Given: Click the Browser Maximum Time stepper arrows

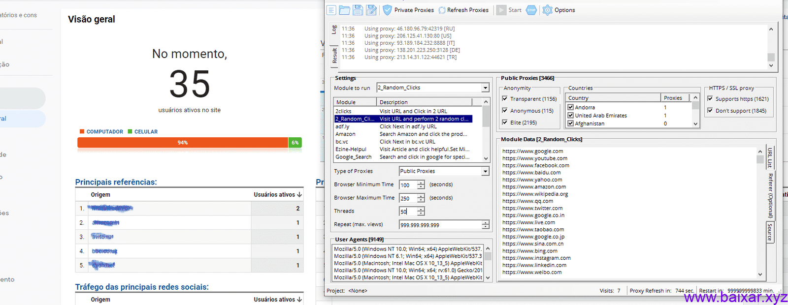Looking at the screenshot, I should click(421, 198).
